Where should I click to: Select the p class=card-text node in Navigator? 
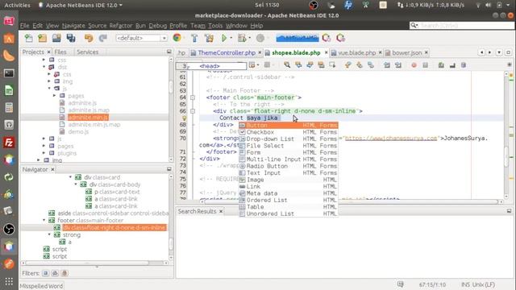point(117,192)
